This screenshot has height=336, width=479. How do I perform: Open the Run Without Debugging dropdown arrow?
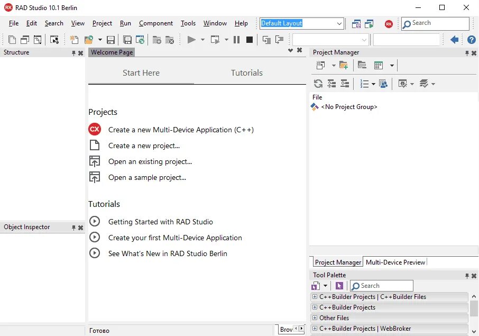(x=226, y=40)
